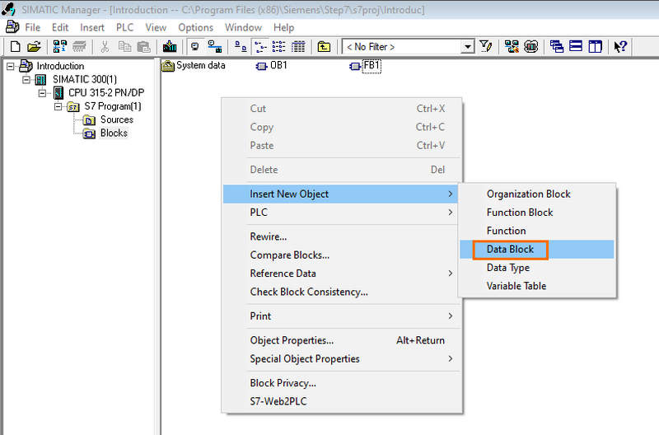Screen dimensions: 659x435
Task: Open the View menu
Action: tap(156, 28)
